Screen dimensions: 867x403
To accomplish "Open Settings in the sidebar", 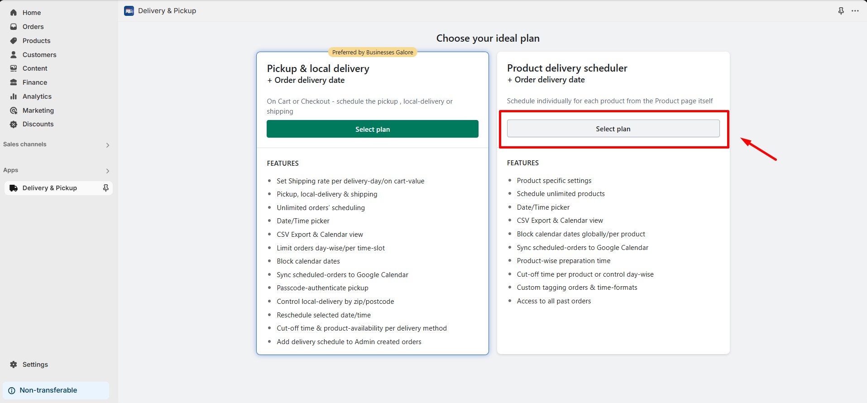I will point(35,365).
